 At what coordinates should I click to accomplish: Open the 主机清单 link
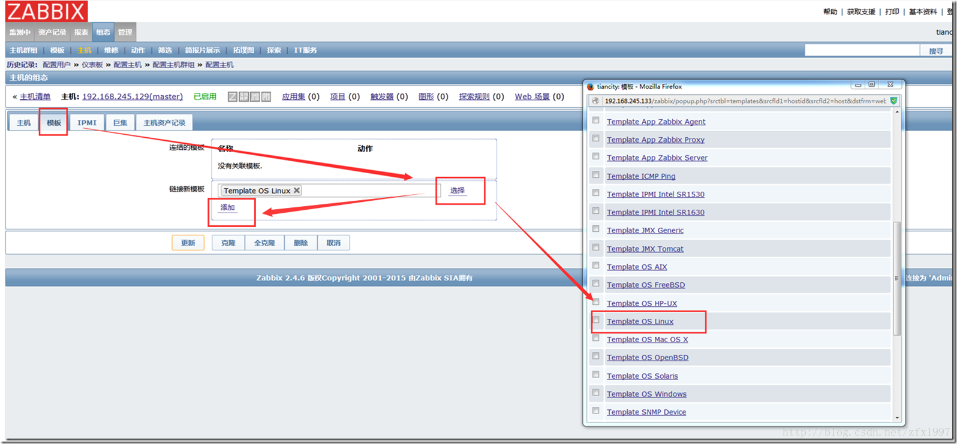click(x=35, y=96)
